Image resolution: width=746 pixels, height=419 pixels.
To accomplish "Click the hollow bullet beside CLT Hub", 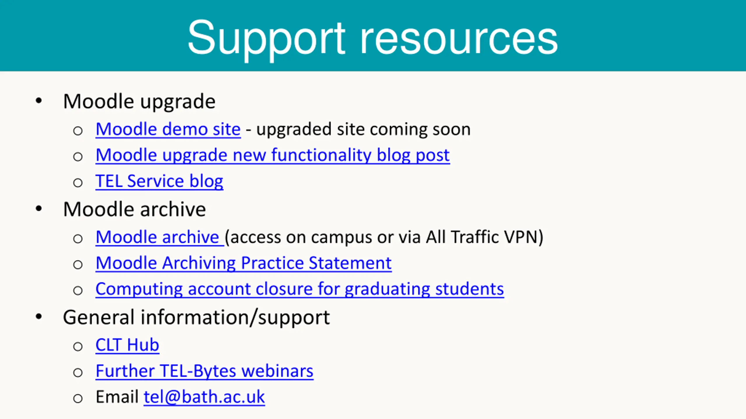I will [78, 347].
